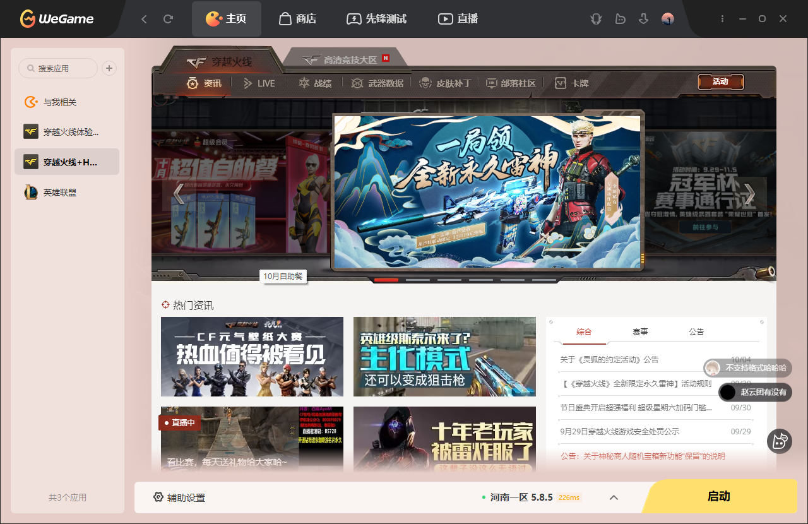
Task: Open the 卡牌 cards section
Action: tap(571, 83)
